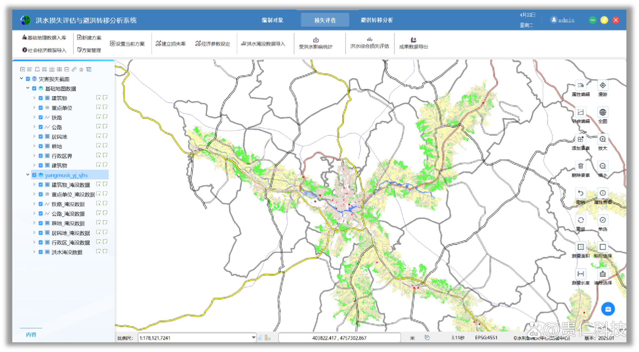Collapse the yangmusk_yj_sjhs group
This screenshot has height=352, width=639.
[x=28, y=175]
